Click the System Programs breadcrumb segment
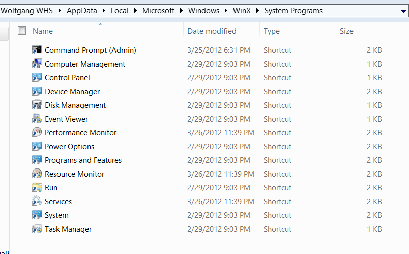This screenshot has height=254, width=409. tap(294, 11)
